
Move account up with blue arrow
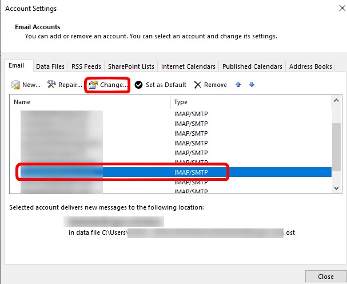click(x=238, y=85)
